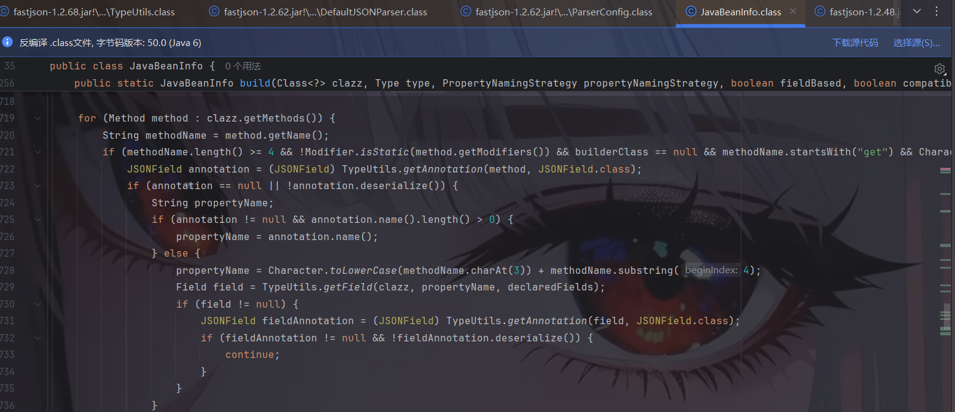Image resolution: width=955 pixels, height=412 pixels.
Task: Open the editor reader mode gear icon
Action: (939, 68)
